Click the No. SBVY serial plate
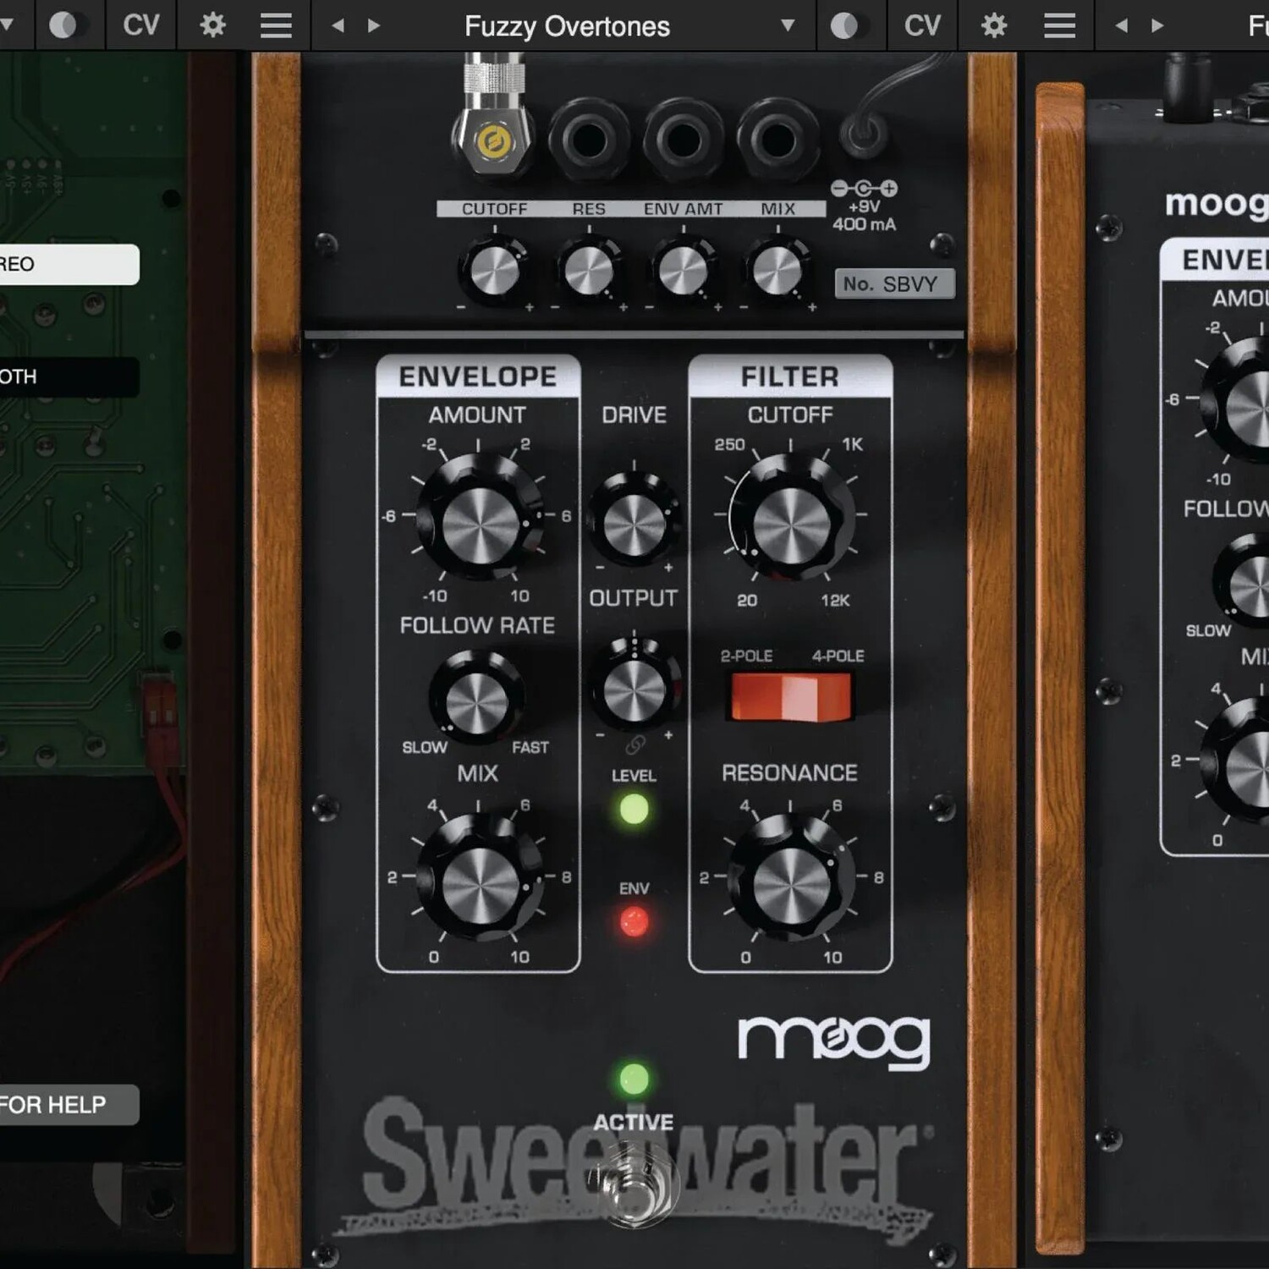Image resolution: width=1269 pixels, height=1269 pixels. [893, 283]
